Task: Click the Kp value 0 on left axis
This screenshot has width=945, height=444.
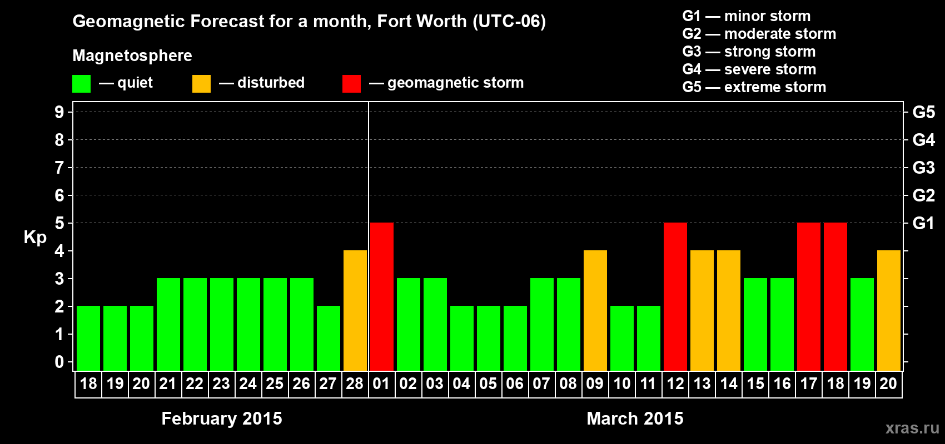Action: point(59,362)
